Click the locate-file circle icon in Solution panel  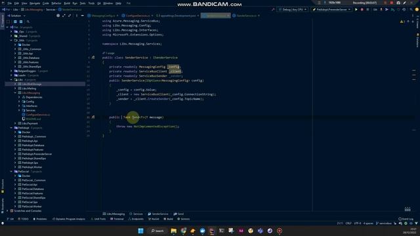(58, 16)
